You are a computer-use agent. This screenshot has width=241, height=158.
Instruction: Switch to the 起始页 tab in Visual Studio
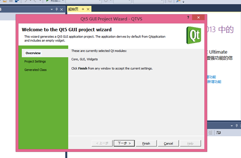[74, 9]
